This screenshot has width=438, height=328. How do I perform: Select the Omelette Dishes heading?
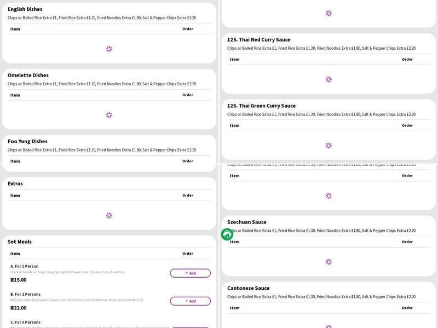pos(28,75)
